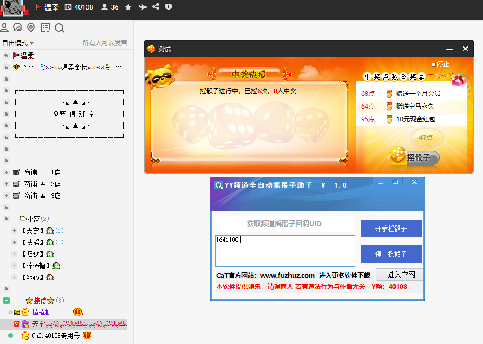This screenshot has height=344, width=483.
Task: Click the search magnifier icon
Action: [x=59, y=28]
